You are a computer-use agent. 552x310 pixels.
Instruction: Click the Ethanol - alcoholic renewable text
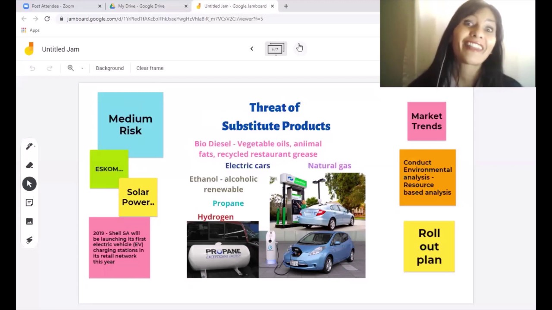click(x=223, y=184)
